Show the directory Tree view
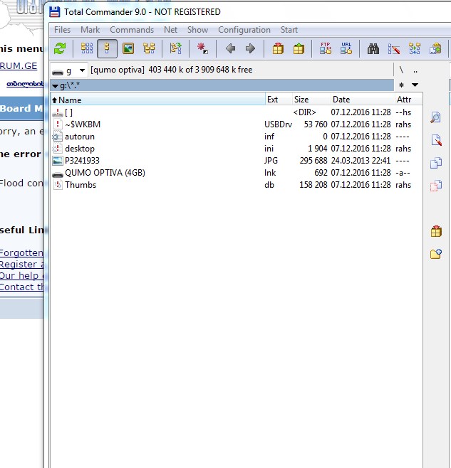Viewport: 451px width, 468px height. tap(149, 48)
